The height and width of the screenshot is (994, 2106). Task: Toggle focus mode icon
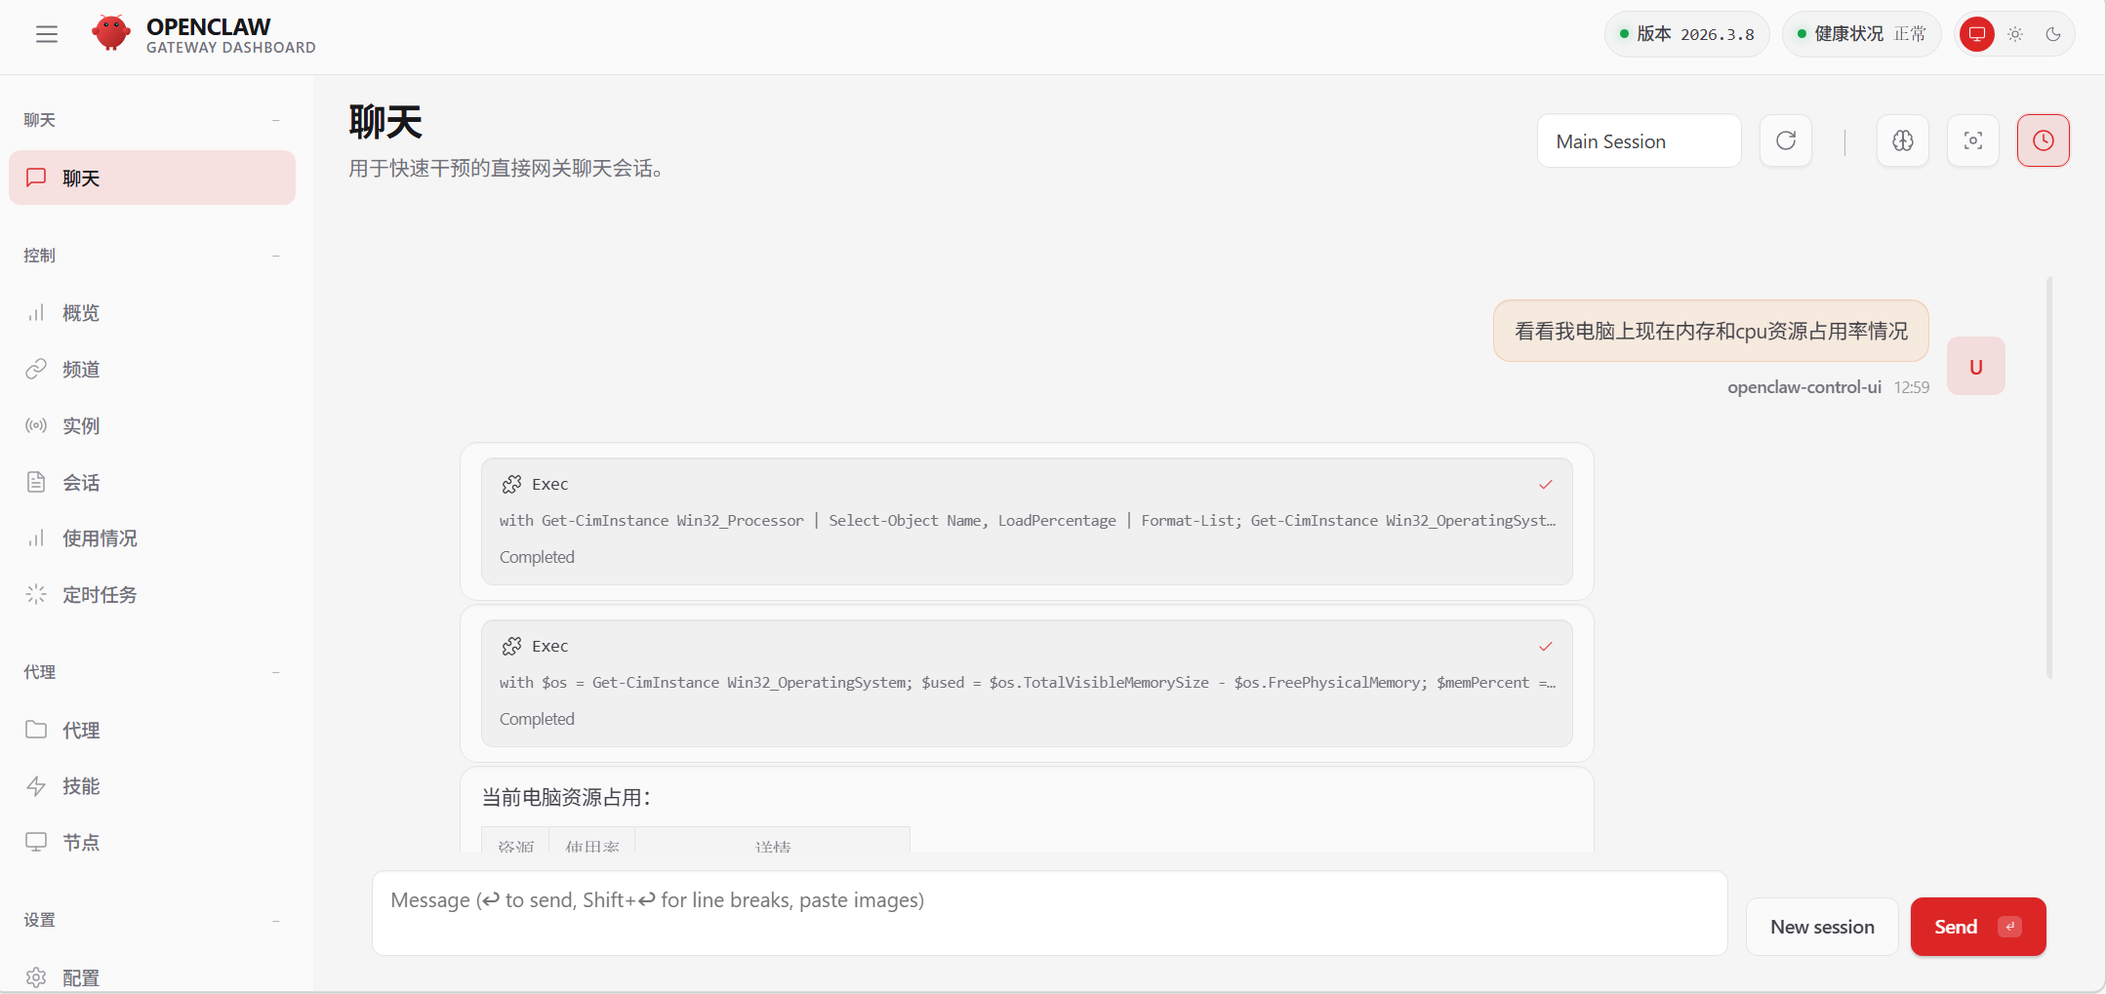pos(1973,140)
